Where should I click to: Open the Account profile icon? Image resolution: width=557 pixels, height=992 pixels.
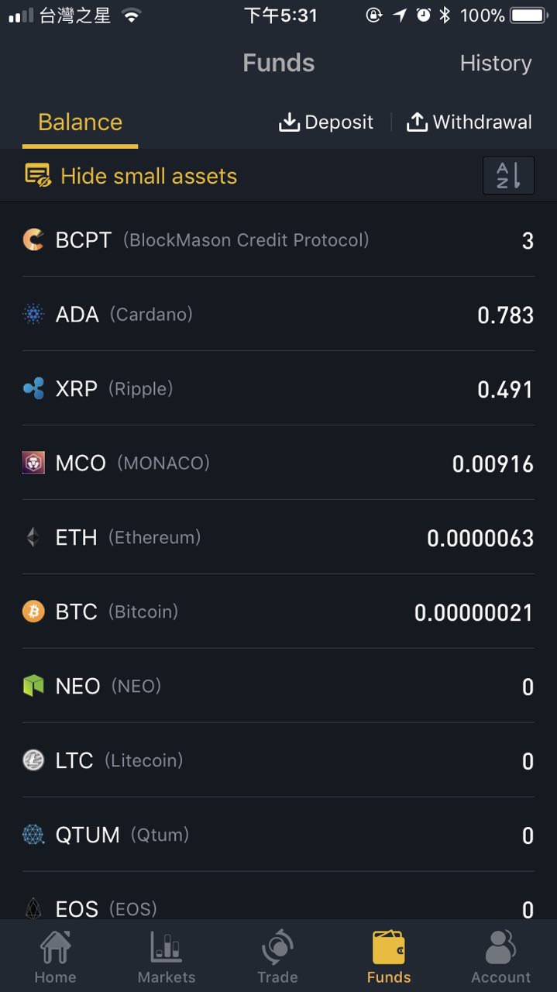tap(500, 948)
